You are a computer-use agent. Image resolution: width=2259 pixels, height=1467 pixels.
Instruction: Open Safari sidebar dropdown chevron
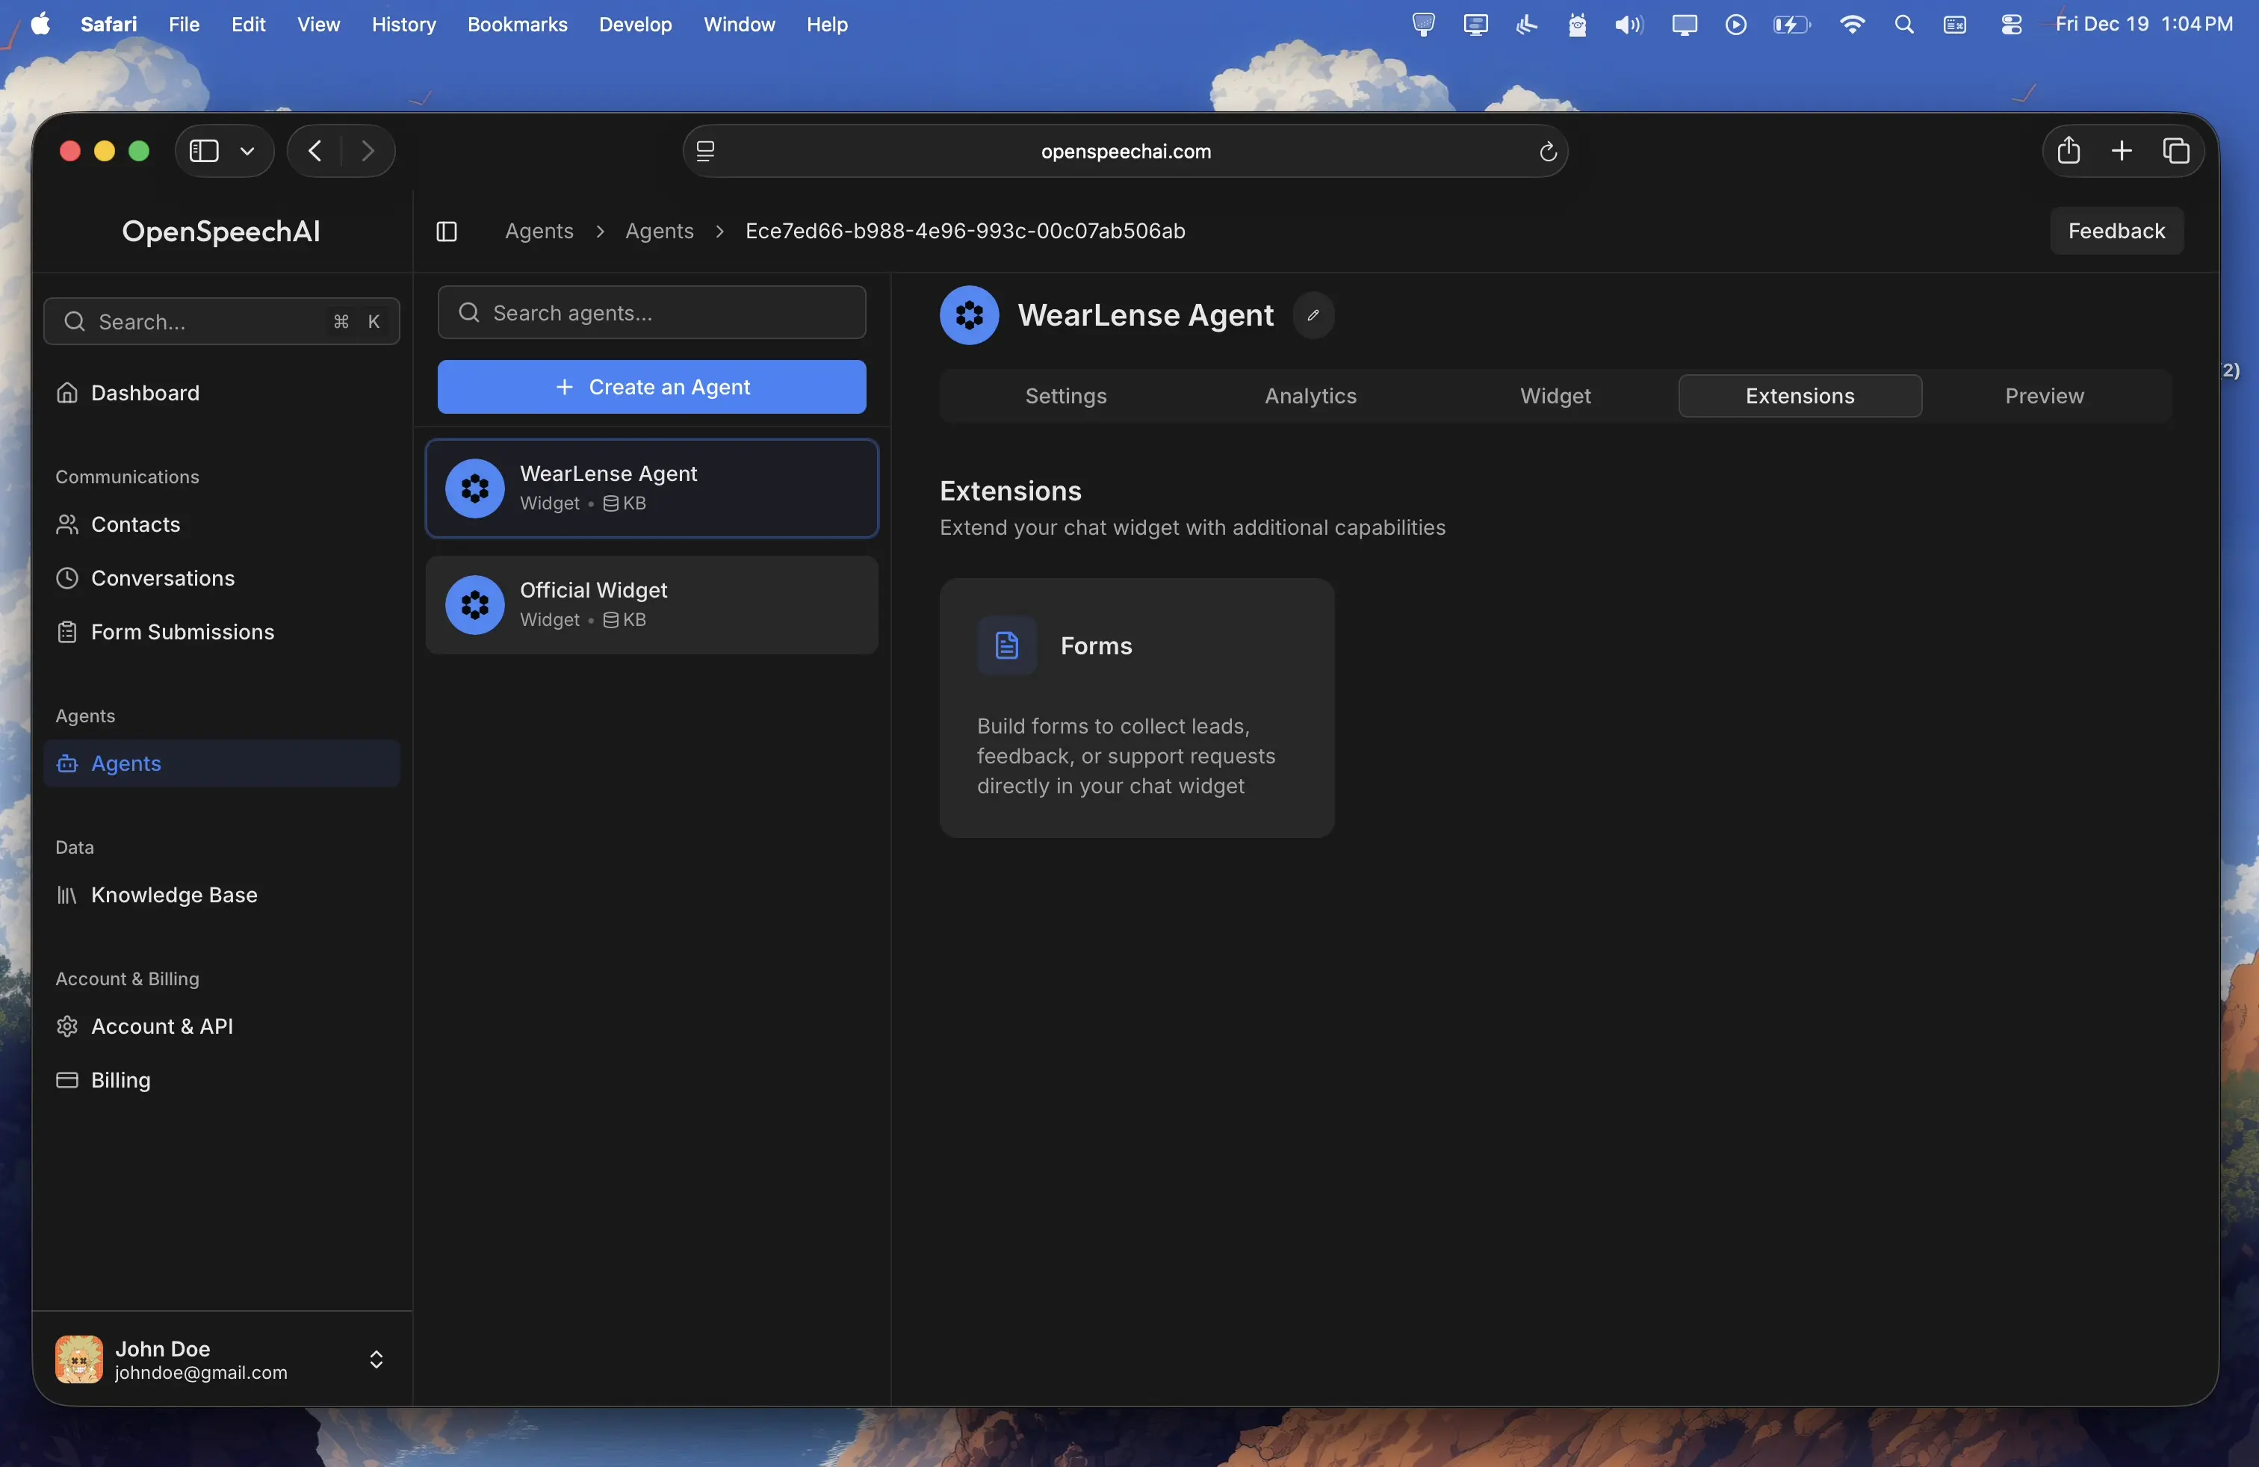click(248, 151)
